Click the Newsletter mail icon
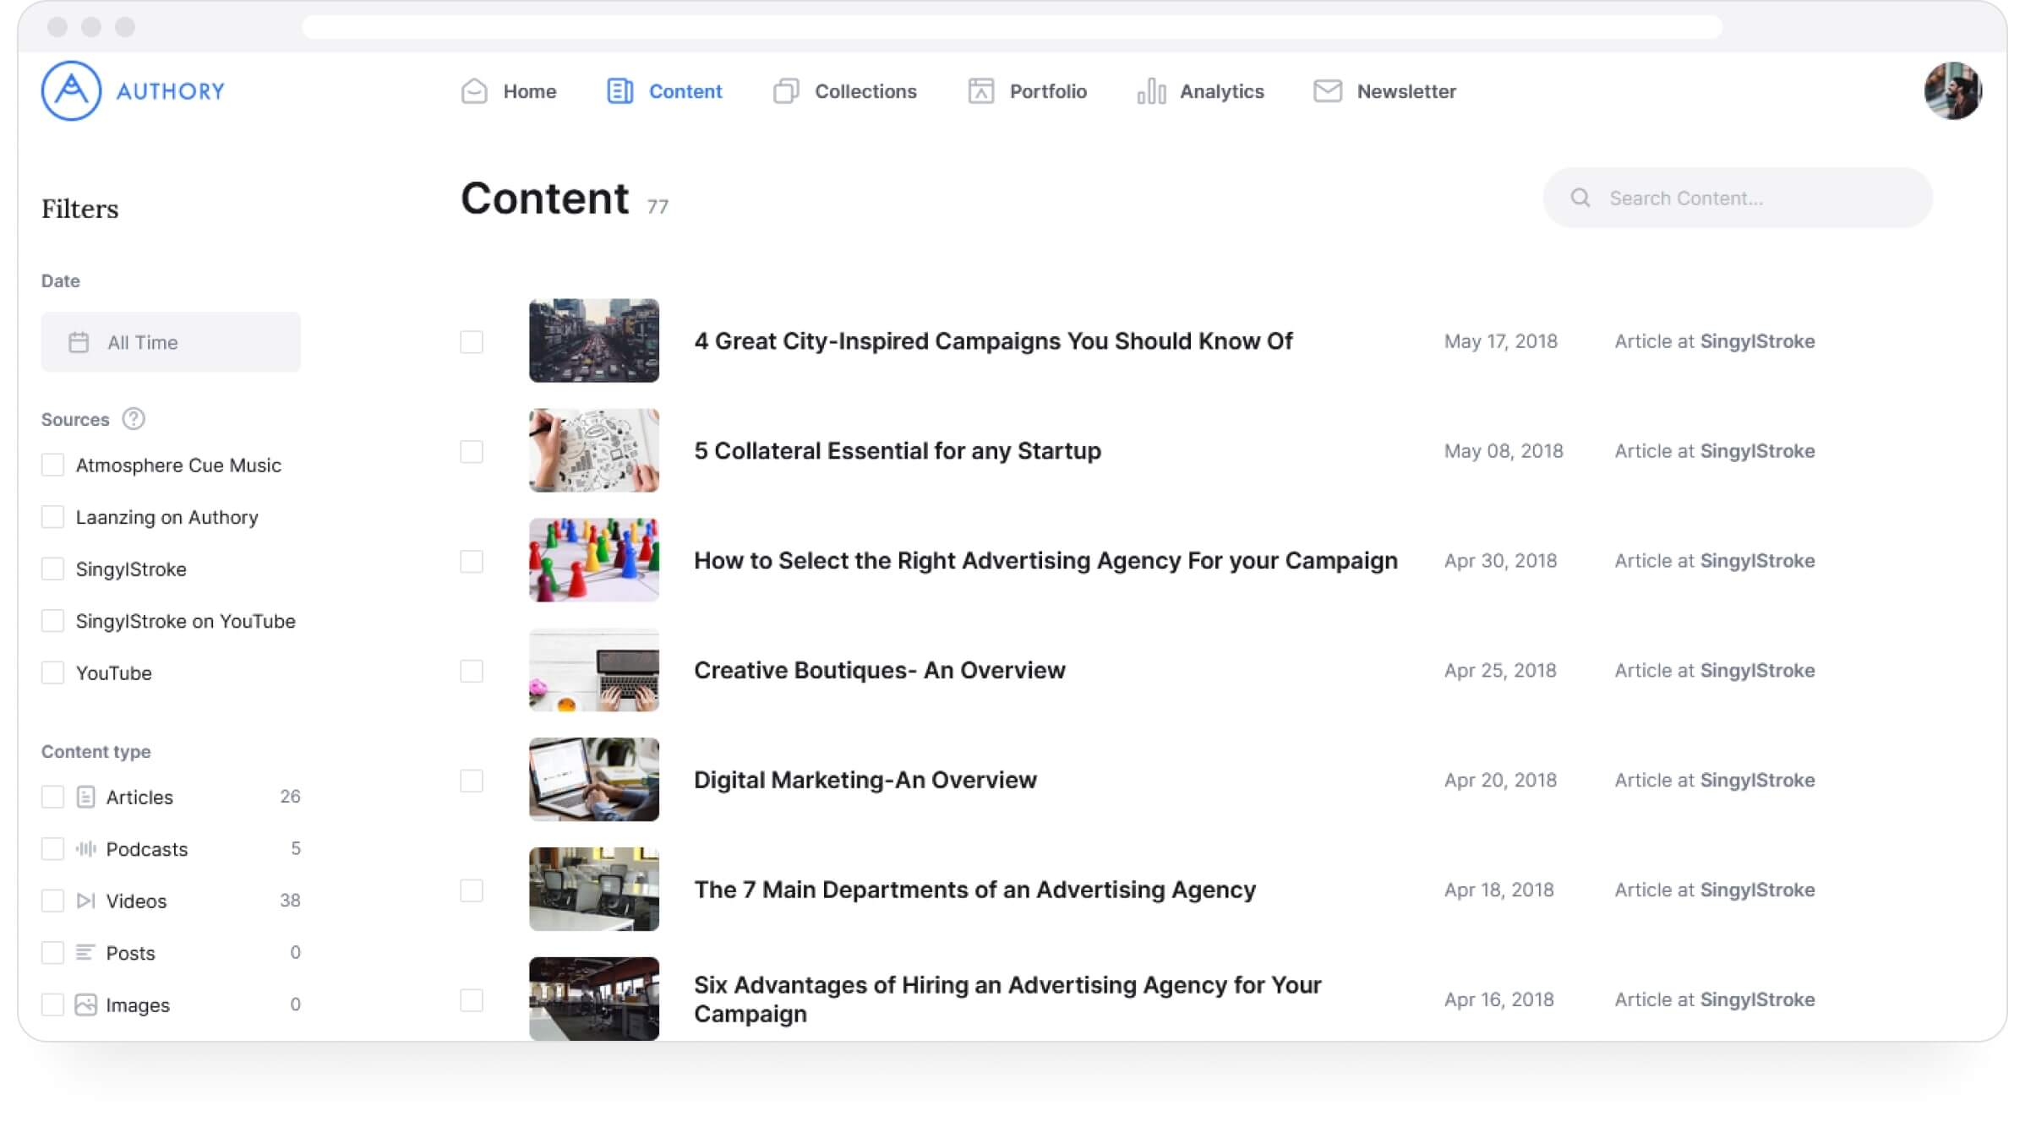 pos(1328,91)
